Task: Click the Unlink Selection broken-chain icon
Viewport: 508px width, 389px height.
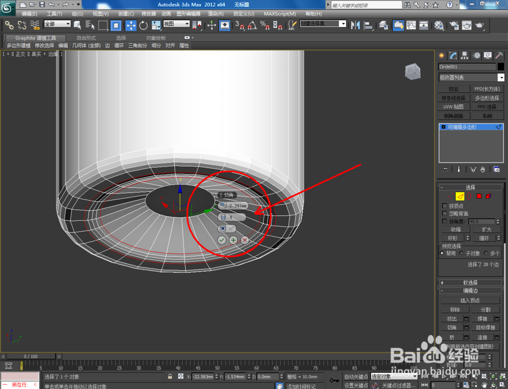Action: point(22,25)
